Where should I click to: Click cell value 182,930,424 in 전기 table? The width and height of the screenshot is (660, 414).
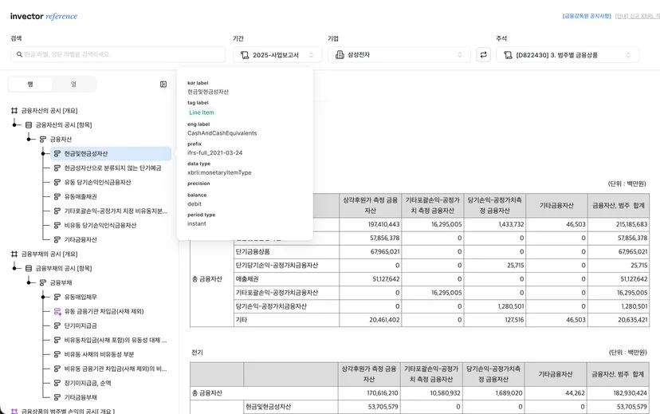tap(631, 393)
